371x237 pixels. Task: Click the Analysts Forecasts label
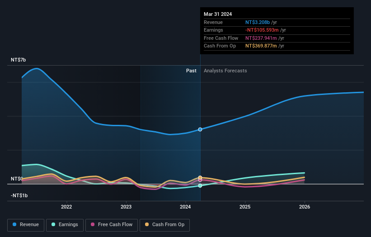pyautogui.click(x=225, y=71)
